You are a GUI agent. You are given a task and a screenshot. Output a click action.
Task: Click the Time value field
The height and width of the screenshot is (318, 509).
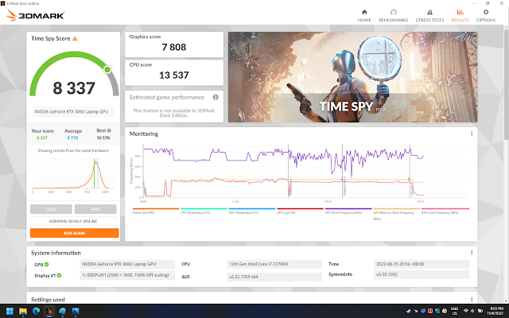[422, 264]
